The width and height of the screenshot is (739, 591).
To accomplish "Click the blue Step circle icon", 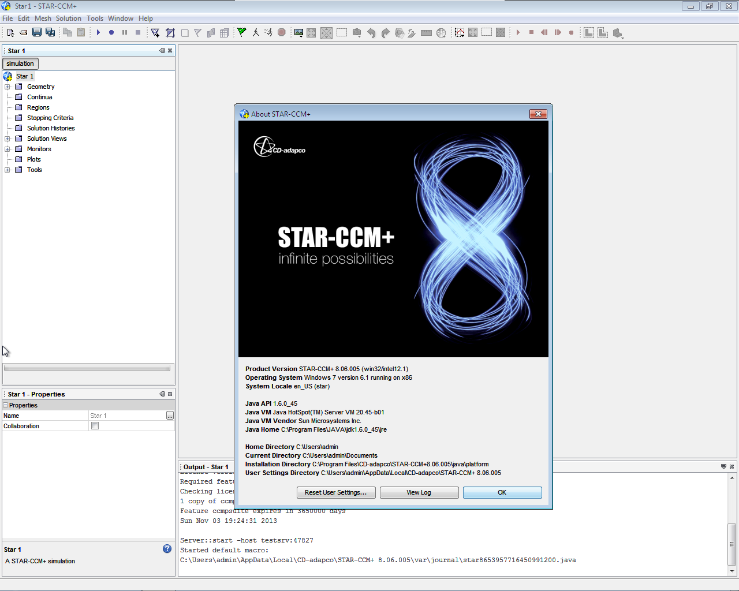I will tap(111, 33).
